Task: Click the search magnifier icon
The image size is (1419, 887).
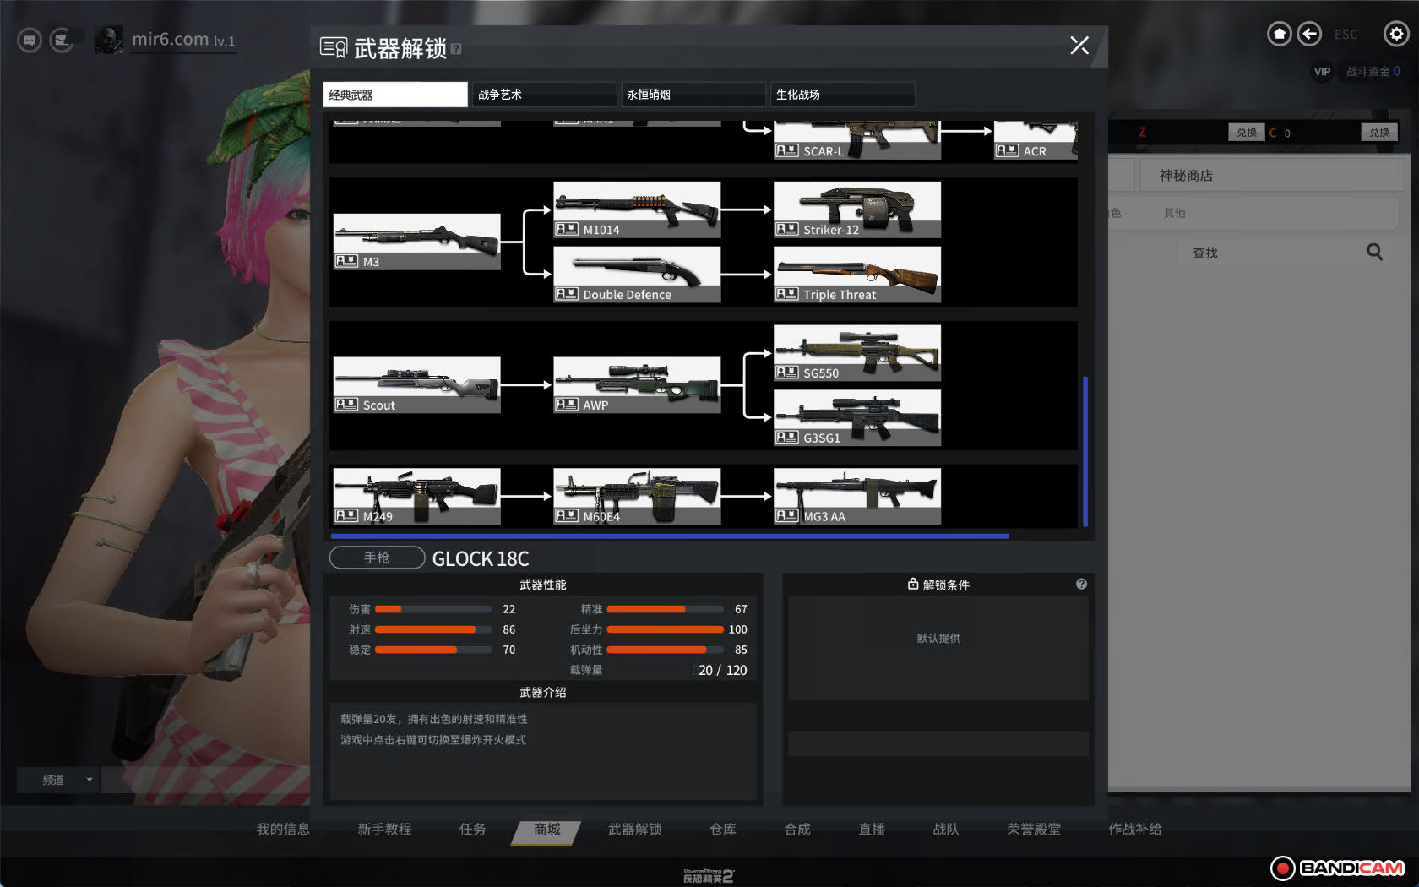Action: click(1374, 252)
